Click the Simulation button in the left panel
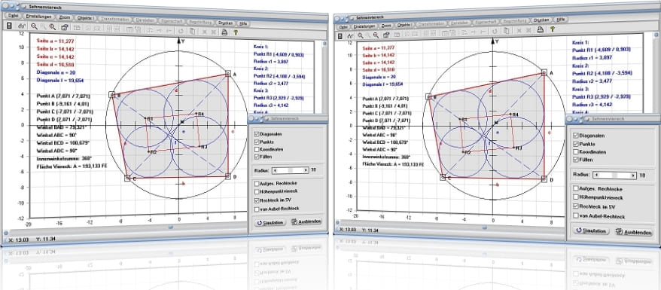The height and width of the screenshot is (290, 661). click(x=270, y=222)
